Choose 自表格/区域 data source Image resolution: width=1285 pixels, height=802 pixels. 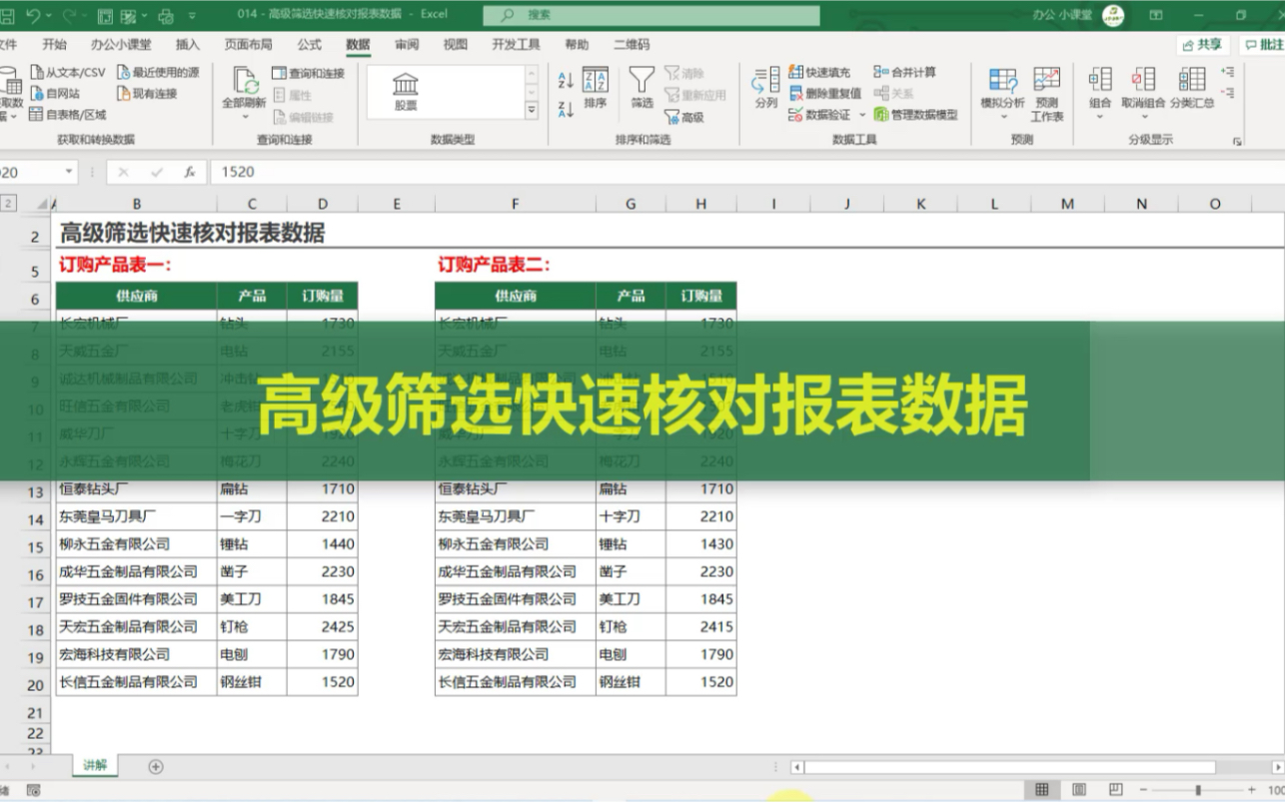tap(67, 115)
